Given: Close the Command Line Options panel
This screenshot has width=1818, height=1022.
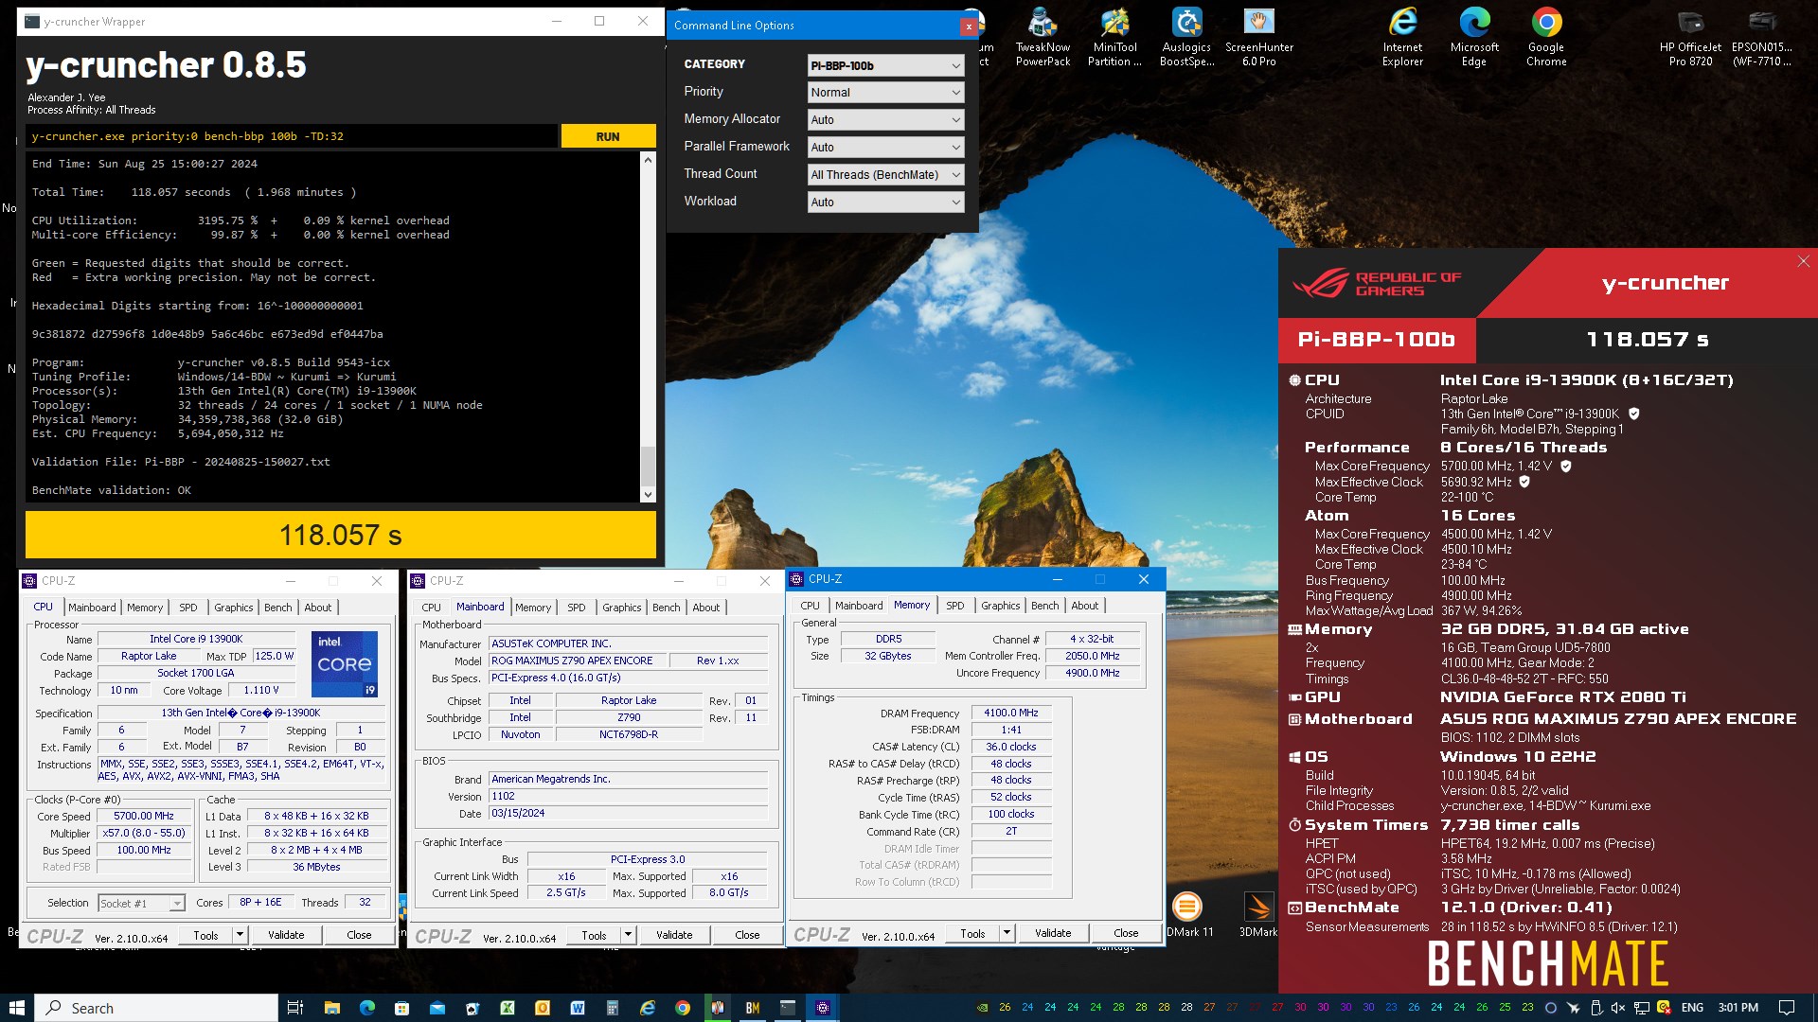Looking at the screenshot, I should point(968,26).
